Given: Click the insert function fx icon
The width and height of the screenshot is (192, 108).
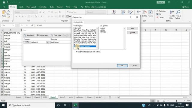Looking at the screenshot, I should 32,25.
